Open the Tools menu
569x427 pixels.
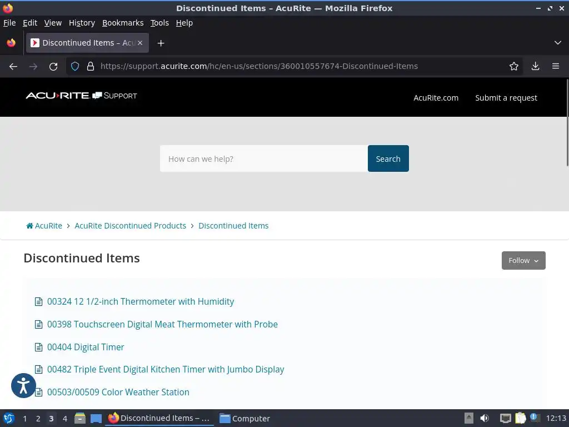pos(159,23)
